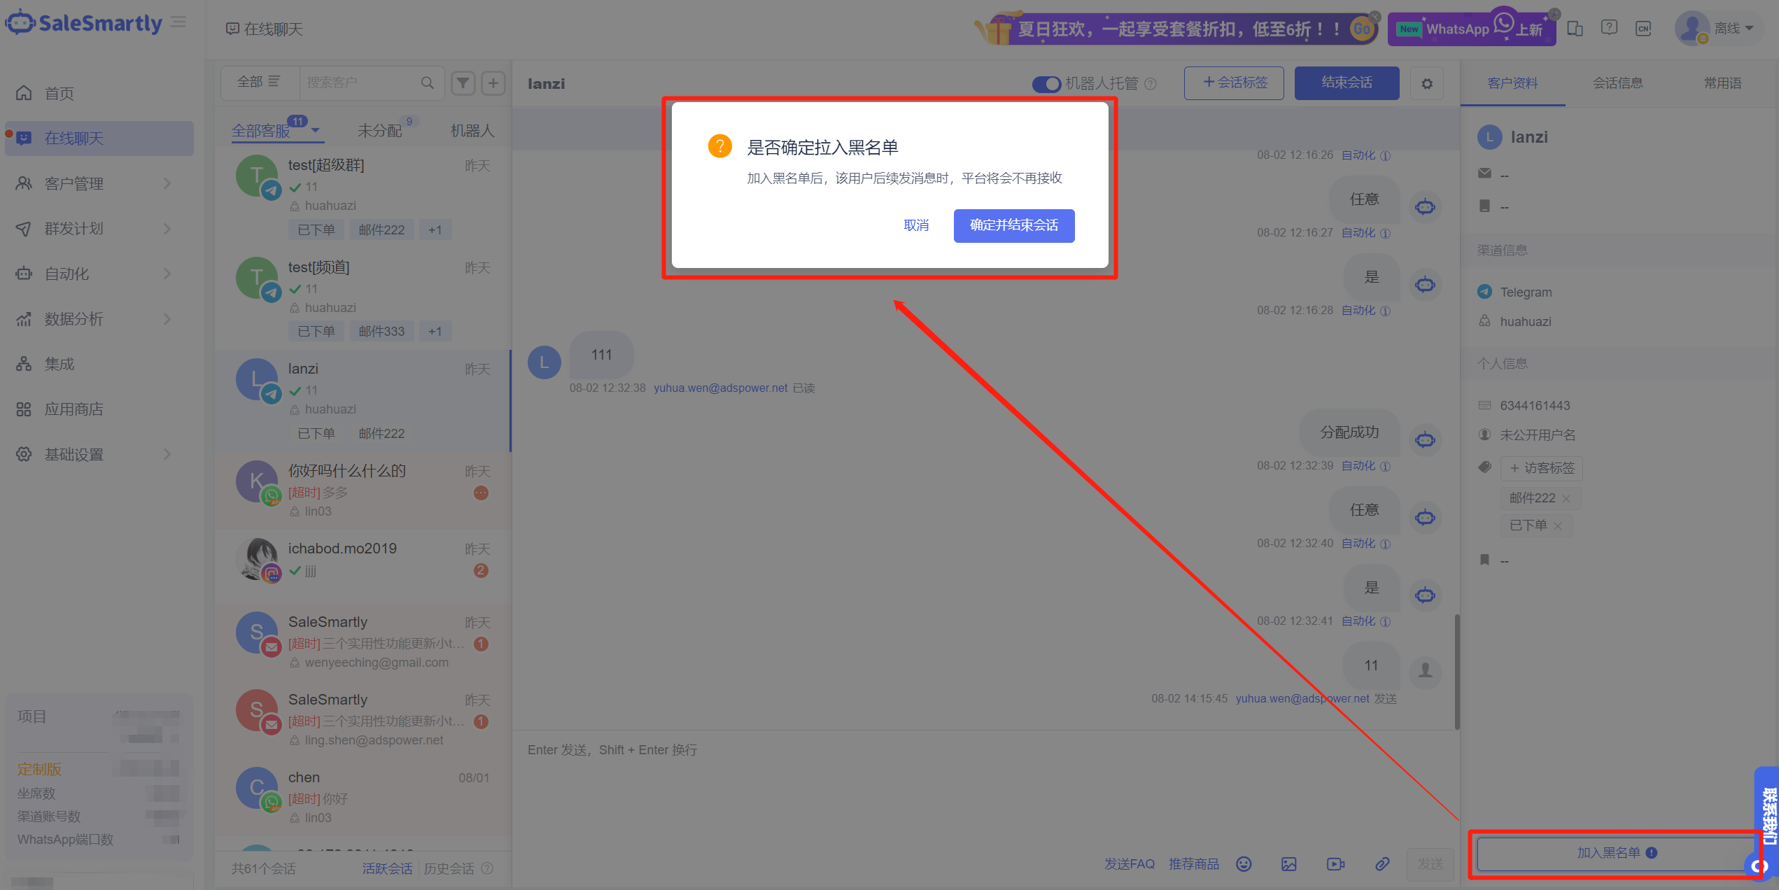Click 取消 in the blacklist dialog
The image size is (1779, 890).
pos(916,225)
